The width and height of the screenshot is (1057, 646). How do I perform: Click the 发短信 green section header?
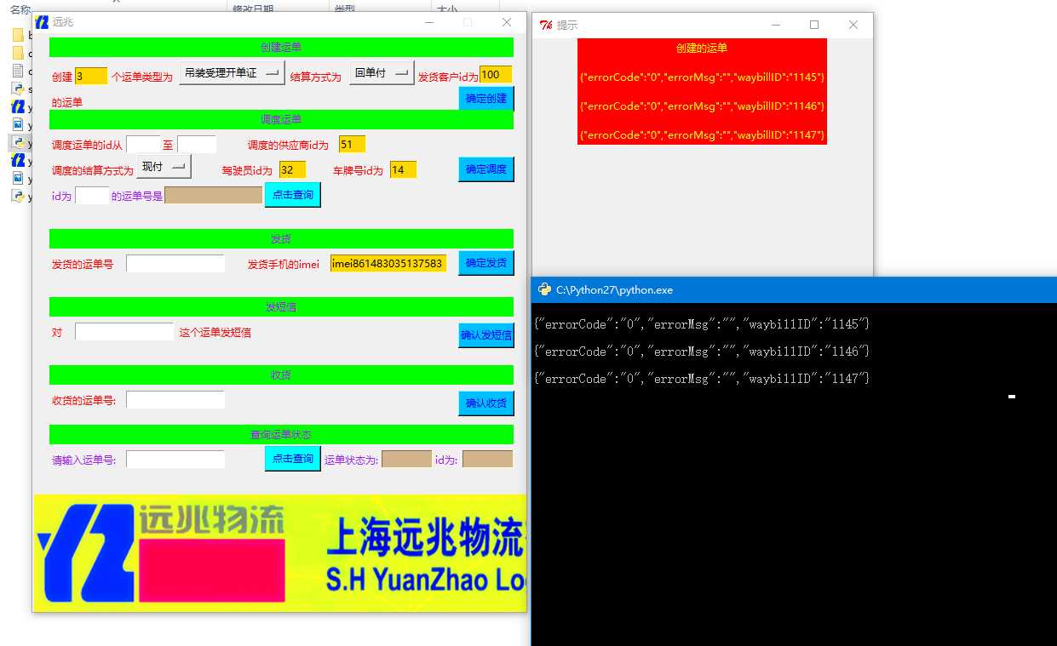tap(281, 306)
